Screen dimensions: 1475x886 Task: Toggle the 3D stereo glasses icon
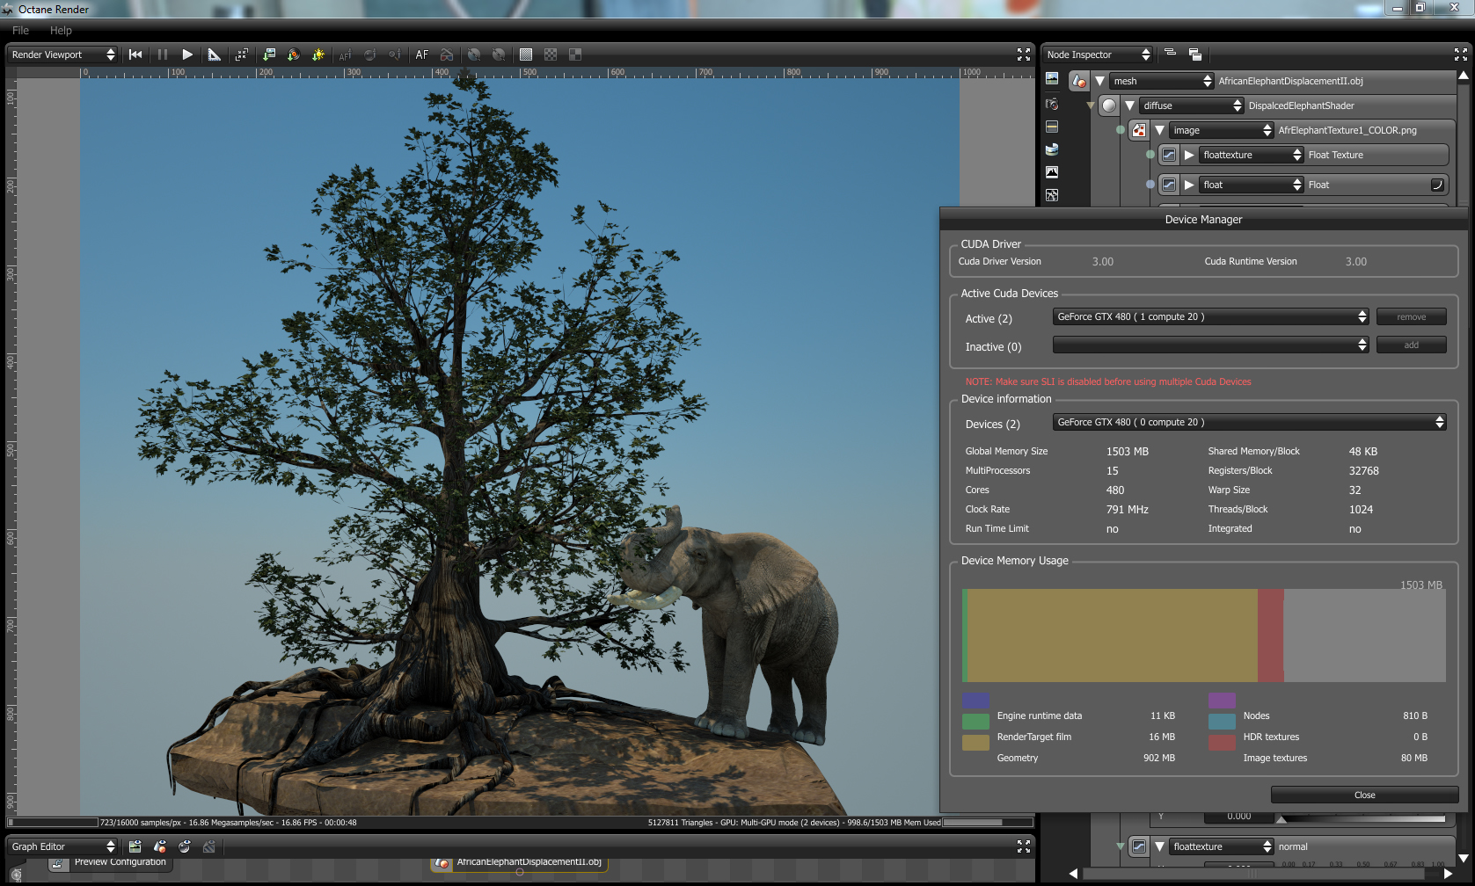click(x=447, y=54)
